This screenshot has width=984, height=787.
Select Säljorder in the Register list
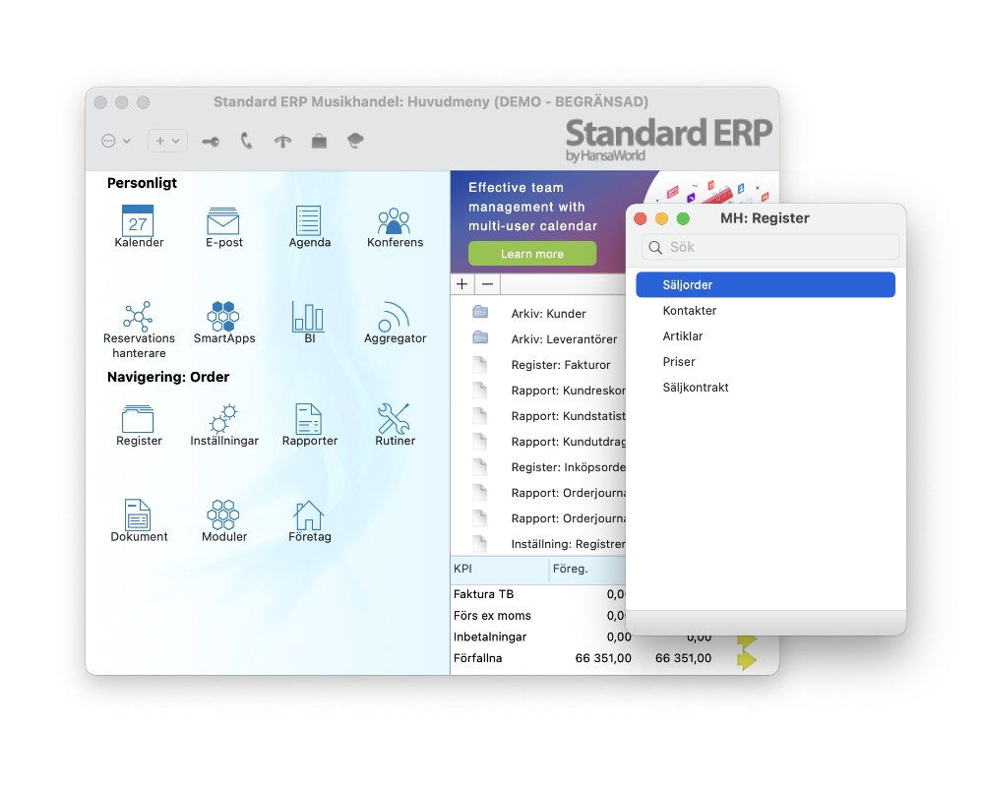(765, 285)
